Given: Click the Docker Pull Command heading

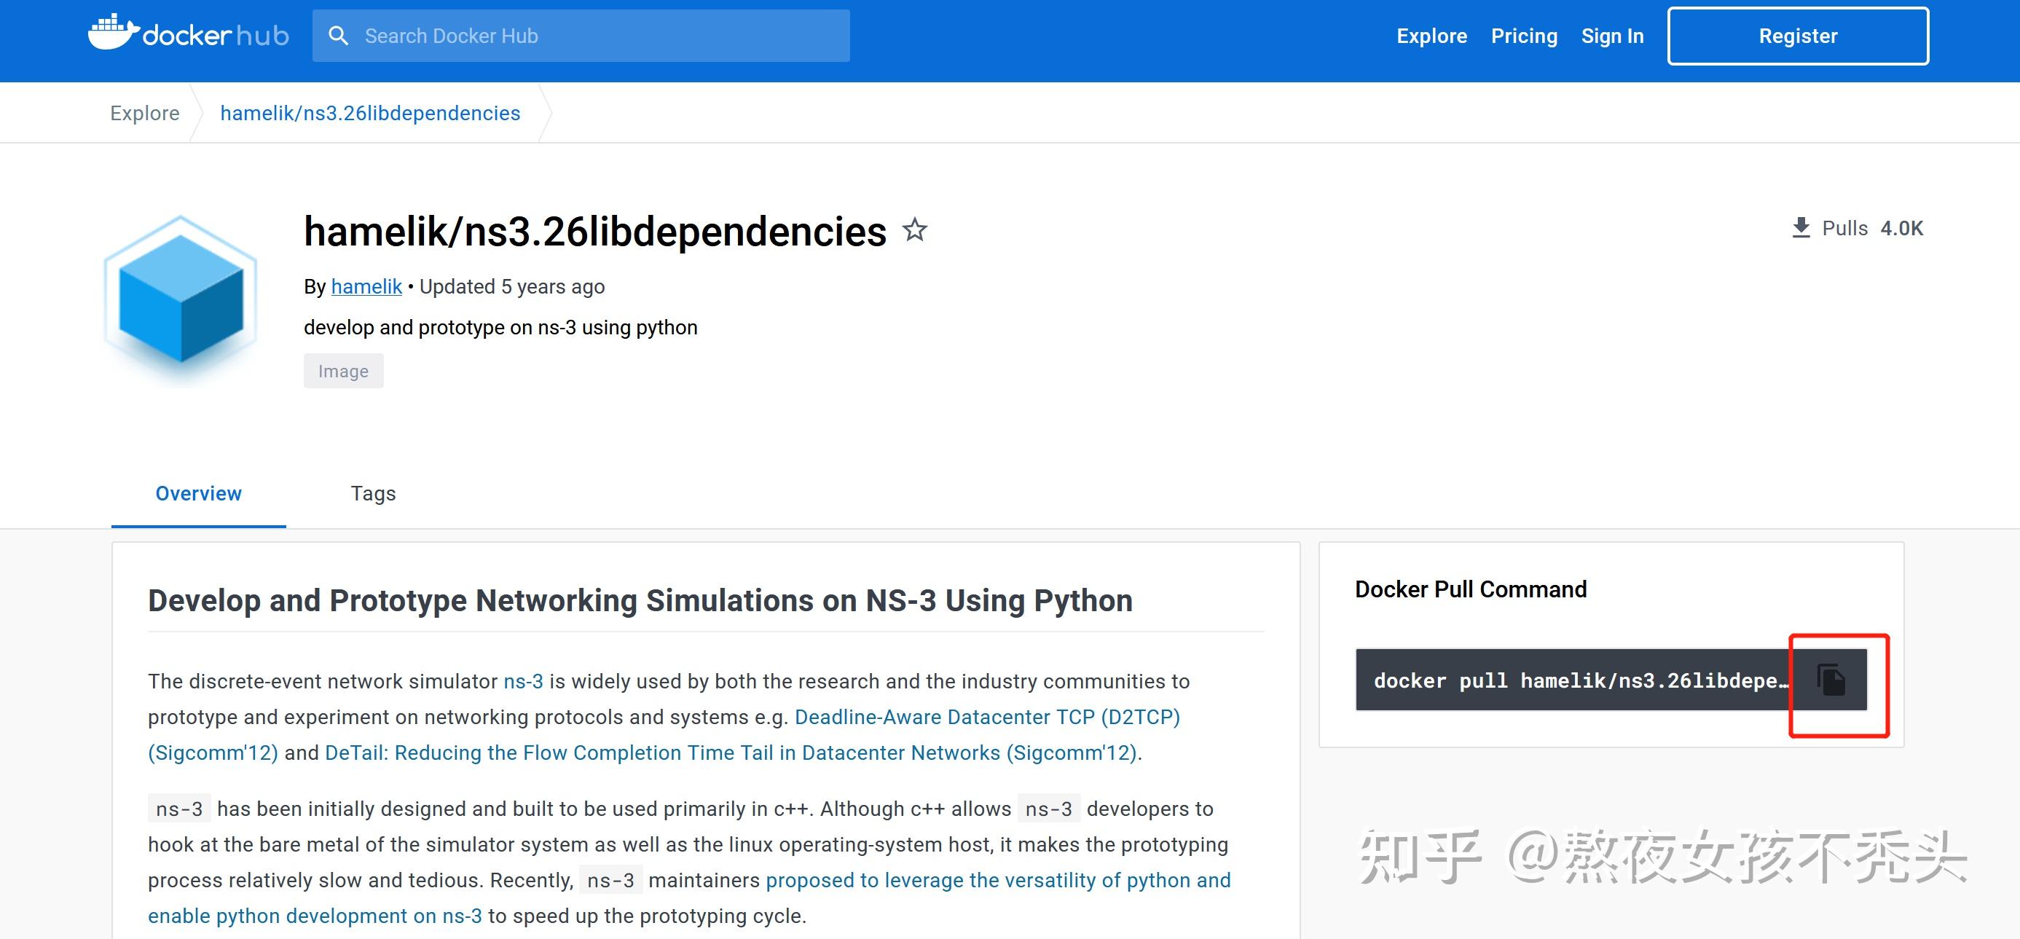Looking at the screenshot, I should click(x=1470, y=589).
